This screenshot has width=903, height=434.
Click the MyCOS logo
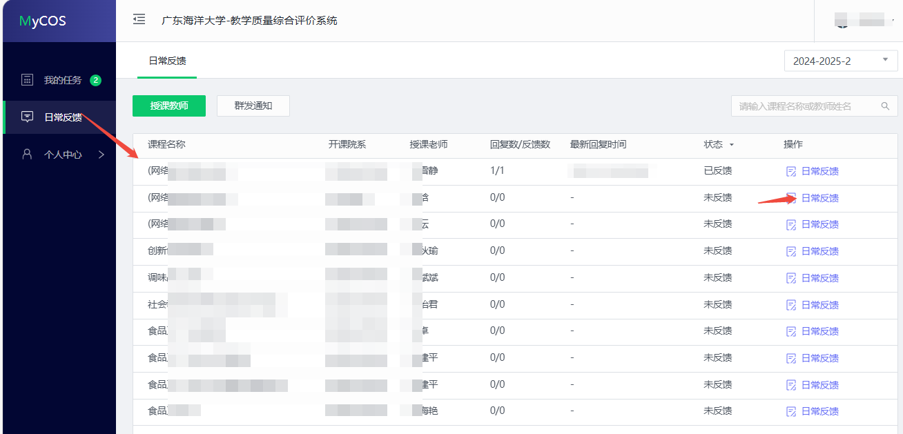(43, 21)
